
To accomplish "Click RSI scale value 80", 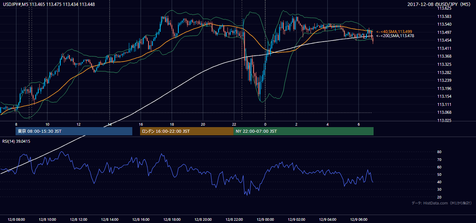I will [x=439, y=152].
